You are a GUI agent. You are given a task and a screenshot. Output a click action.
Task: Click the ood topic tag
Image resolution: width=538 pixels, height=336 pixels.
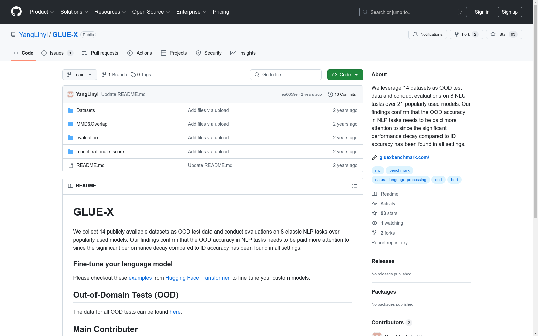pyautogui.click(x=438, y=180)
